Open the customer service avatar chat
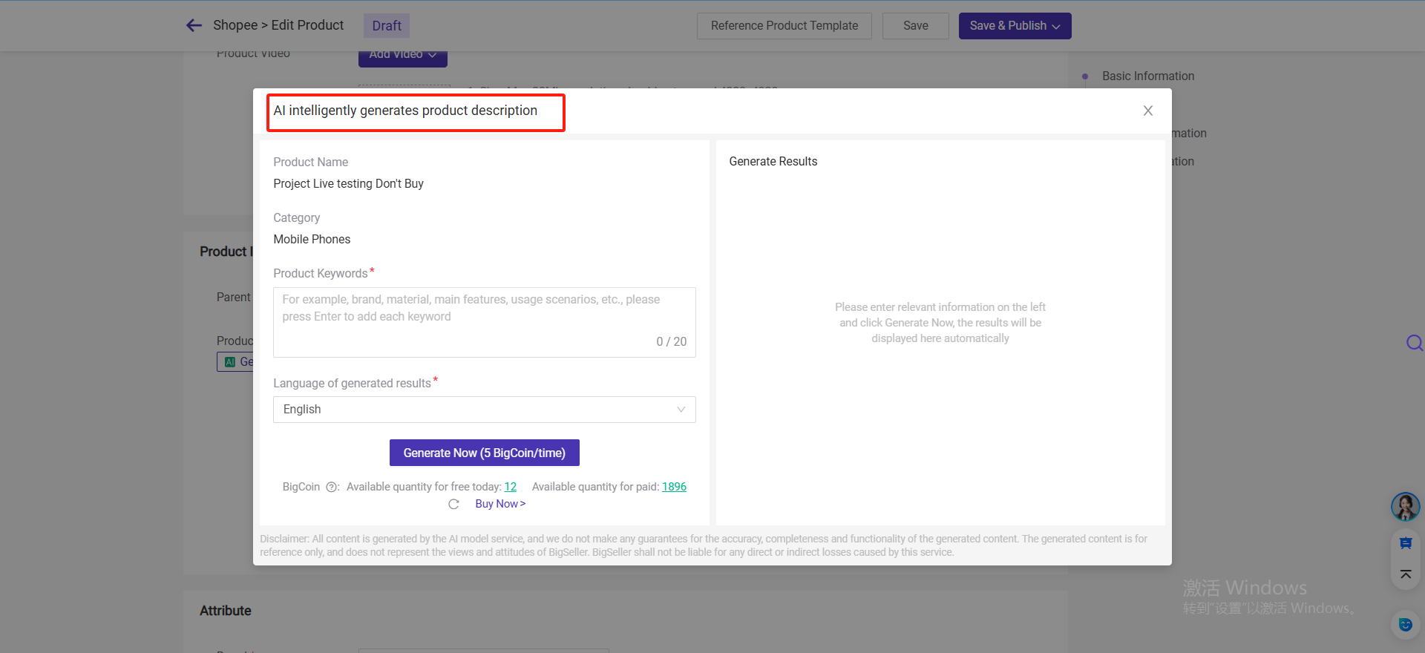 pos(1405,507)
